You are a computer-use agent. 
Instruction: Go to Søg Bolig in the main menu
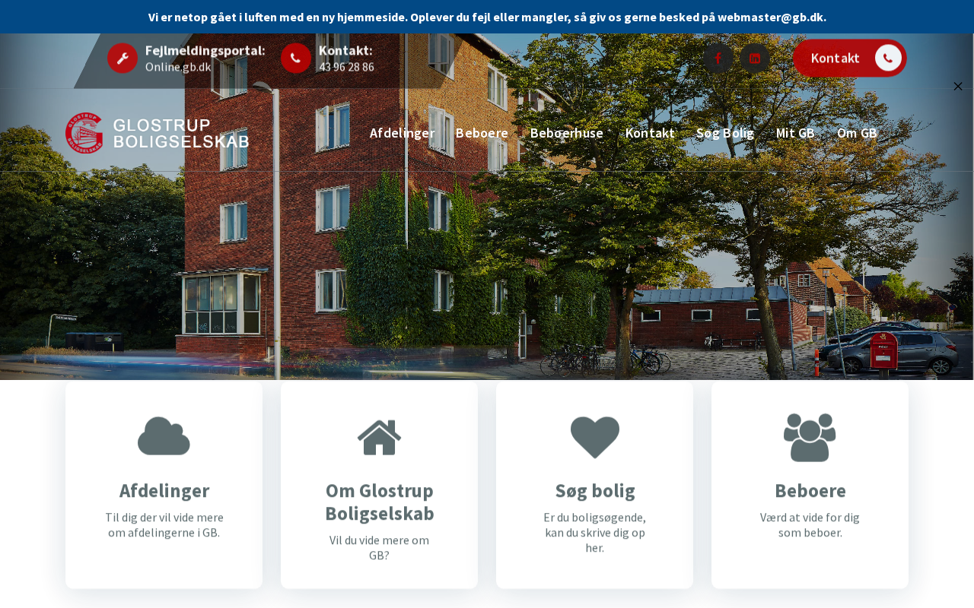click(x=725, y=133)
